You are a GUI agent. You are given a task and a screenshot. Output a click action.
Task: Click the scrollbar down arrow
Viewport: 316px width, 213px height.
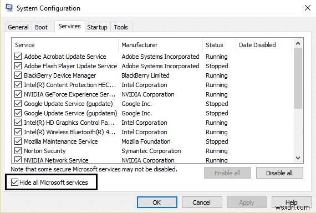(298, 158)
